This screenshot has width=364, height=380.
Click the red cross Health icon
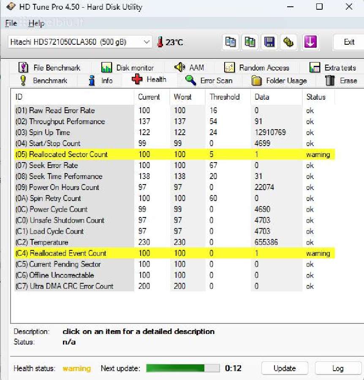tap(137, 79)
